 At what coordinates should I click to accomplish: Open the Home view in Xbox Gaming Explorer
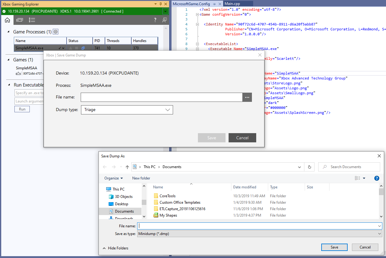[7, 20]
